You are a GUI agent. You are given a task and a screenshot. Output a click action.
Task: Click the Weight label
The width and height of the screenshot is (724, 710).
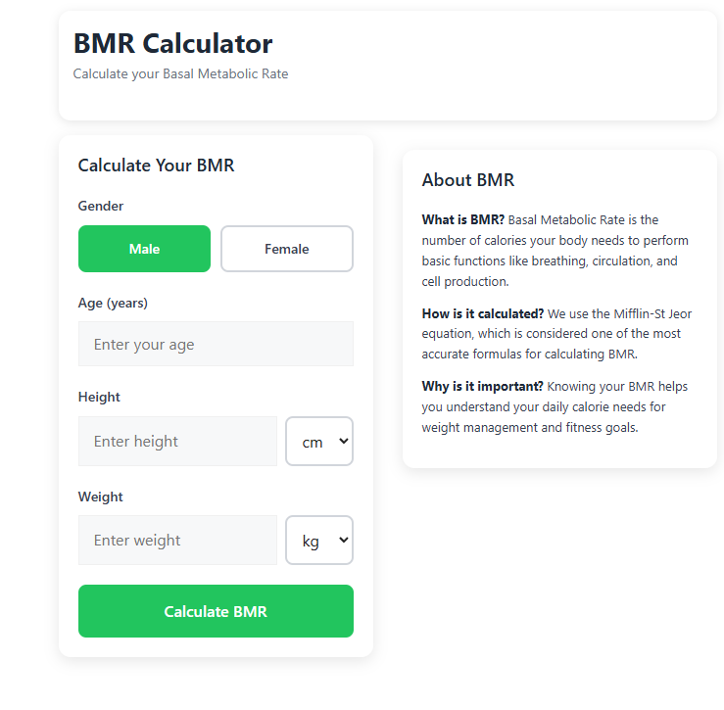pos(101,497)
